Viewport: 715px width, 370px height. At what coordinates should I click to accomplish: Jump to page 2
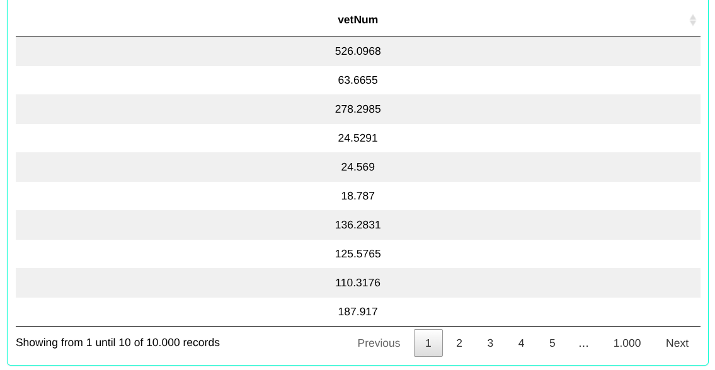[459, 343]
